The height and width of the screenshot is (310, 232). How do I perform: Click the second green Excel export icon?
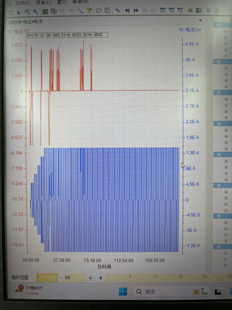click(x=198, y=10)
